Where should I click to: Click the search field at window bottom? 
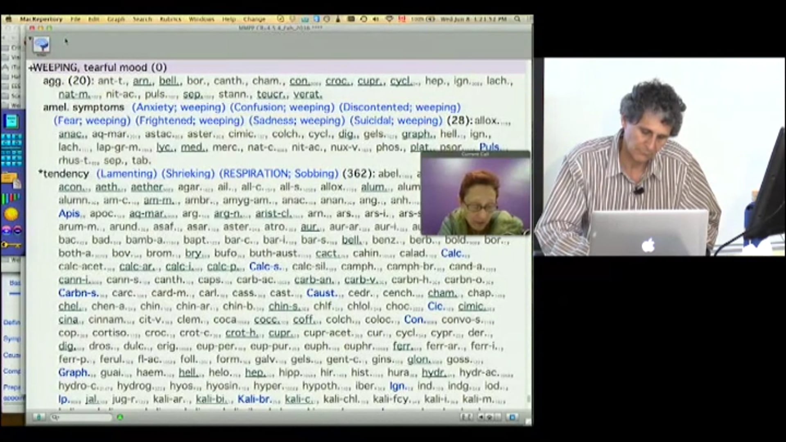(x=81, y=417)
